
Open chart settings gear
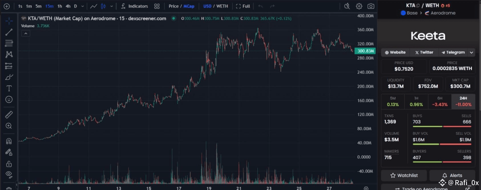(x=359, y=6)
